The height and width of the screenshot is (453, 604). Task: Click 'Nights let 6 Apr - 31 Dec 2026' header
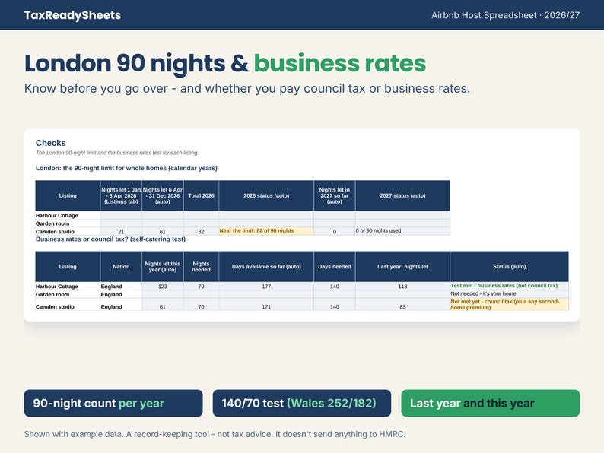[163, 195]
